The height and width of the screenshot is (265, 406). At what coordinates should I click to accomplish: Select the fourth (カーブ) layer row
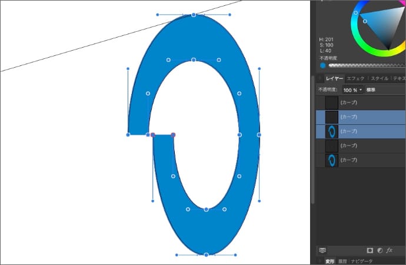pos(360,145)
